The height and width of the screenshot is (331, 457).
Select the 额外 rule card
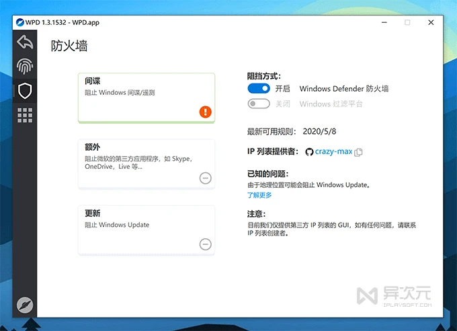(x=147, y=164)
